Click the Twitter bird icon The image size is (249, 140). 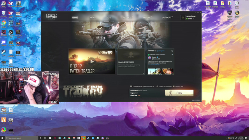(x=172, y=54)
